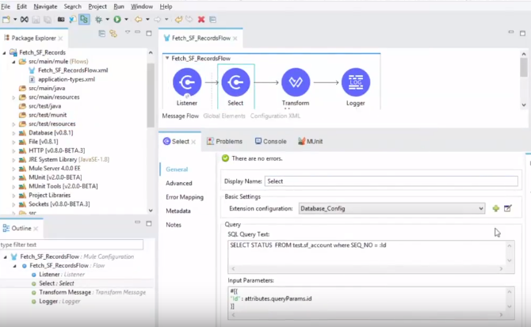Image resolution: width=531 pixels, height=327 pixels.
Task: Open Error Mapping section
Action: point(185,197)
